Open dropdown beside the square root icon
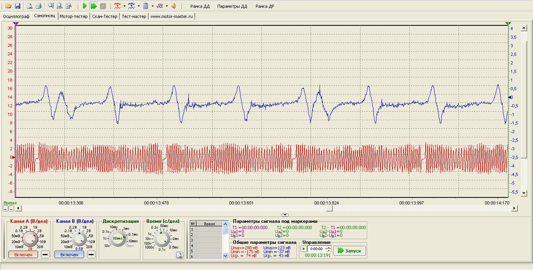This screenshot has width=533, height=270. tap(167, 6)
